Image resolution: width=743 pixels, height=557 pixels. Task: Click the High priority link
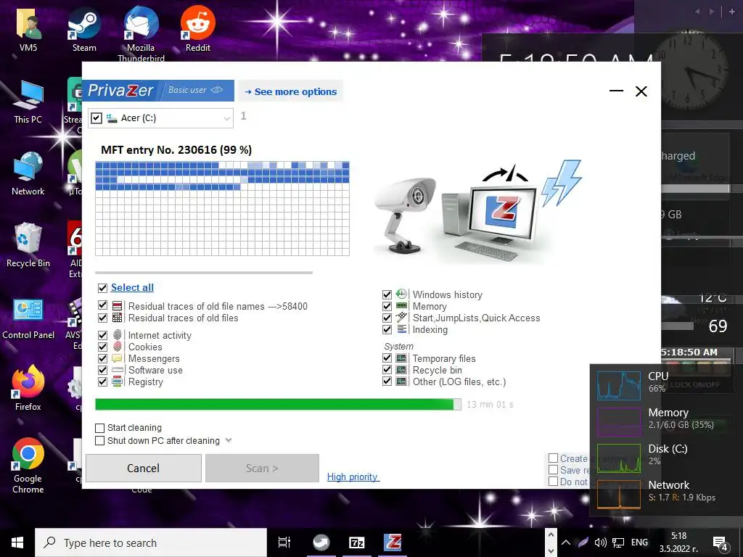coord(353,477)
